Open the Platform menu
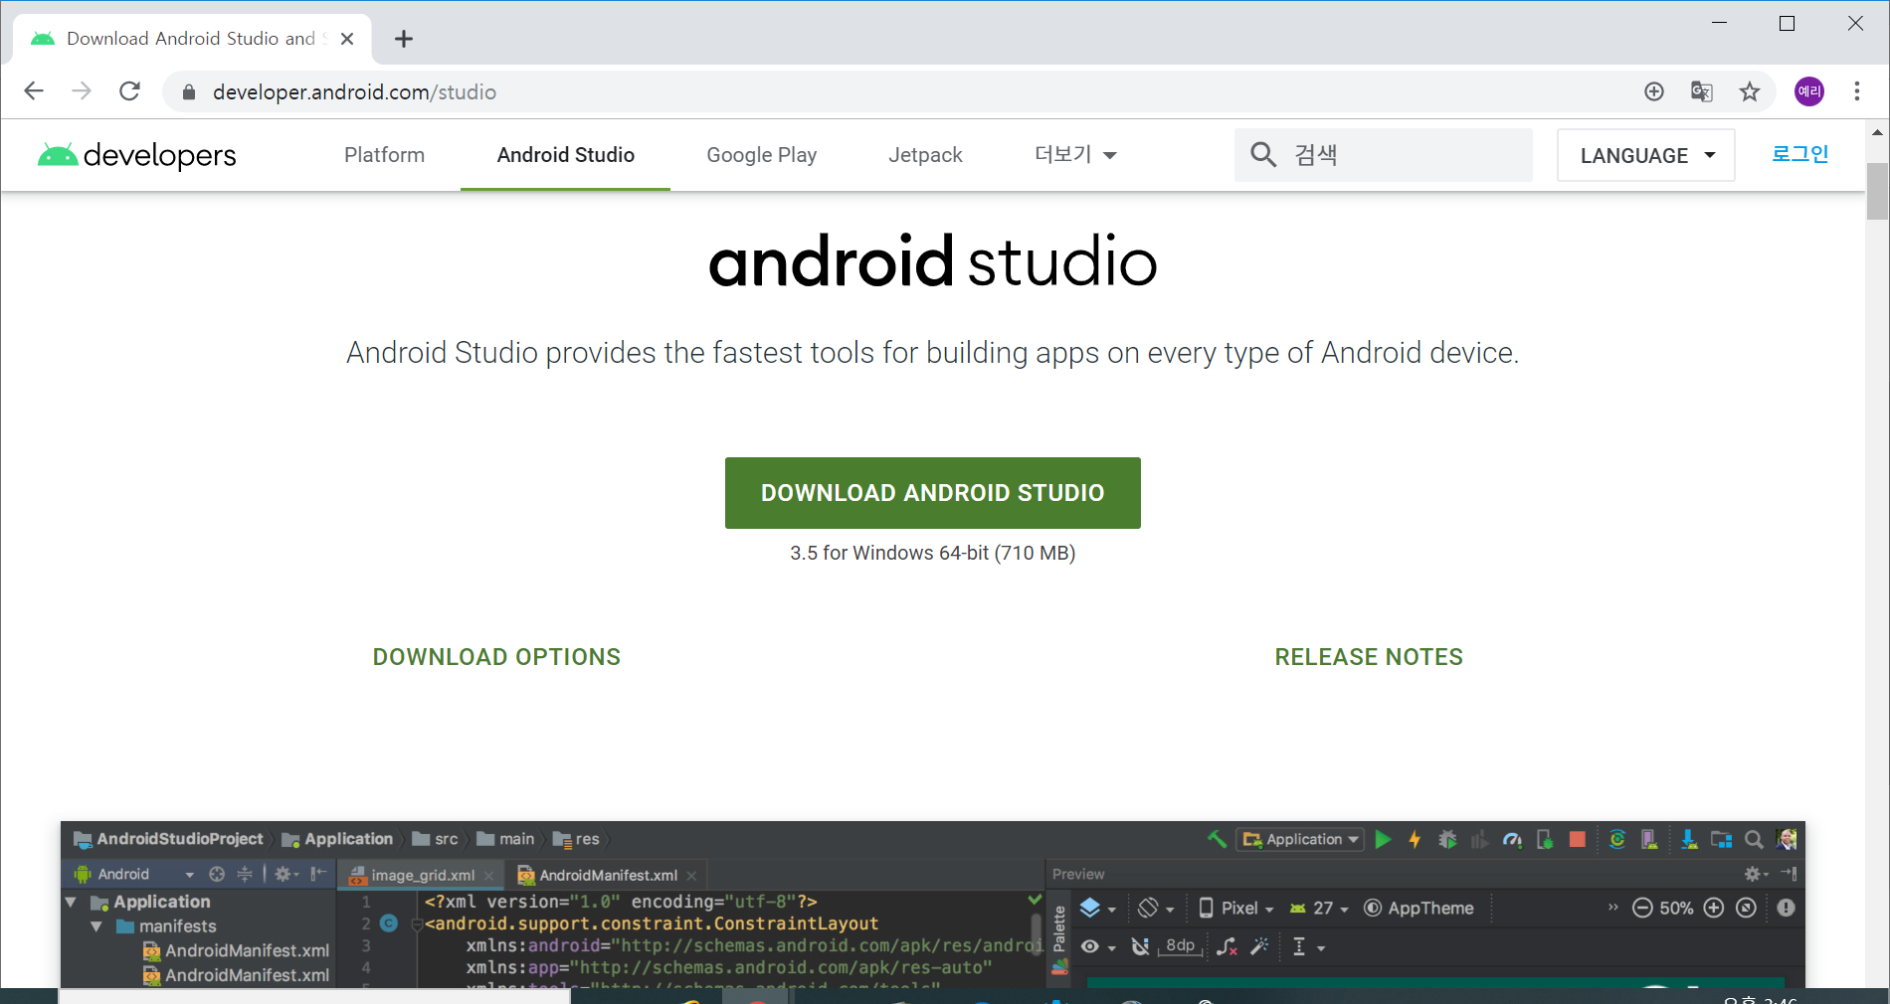Screen dimensions: 1890x1004 [x=384, y=155]
